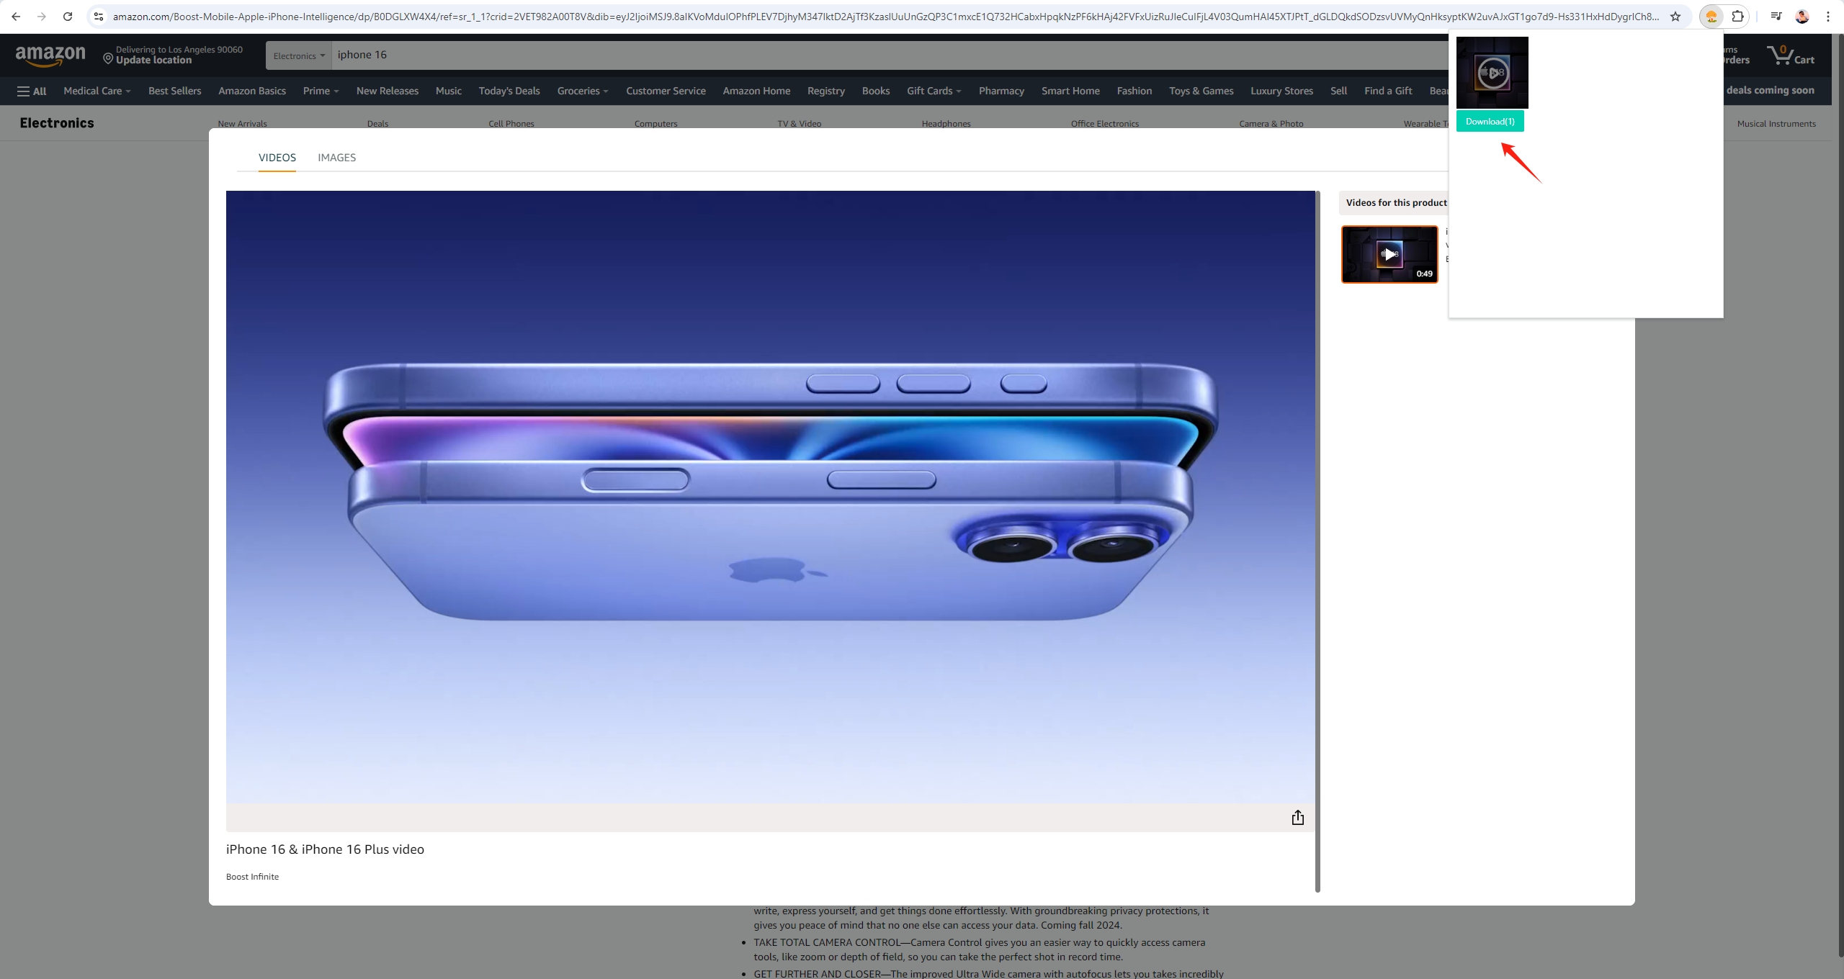Click the video play button thumbnail
1844x979 pixels.
click(x=1389, y=253)
